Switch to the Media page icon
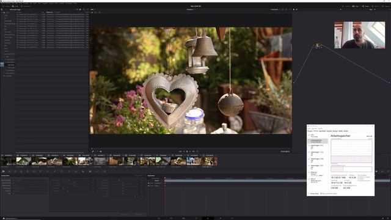The image size is (391, 220). pos(159,218)
